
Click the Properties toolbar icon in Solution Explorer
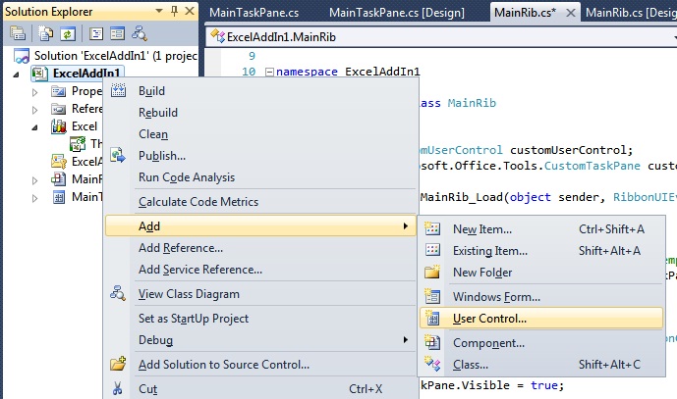18,33
